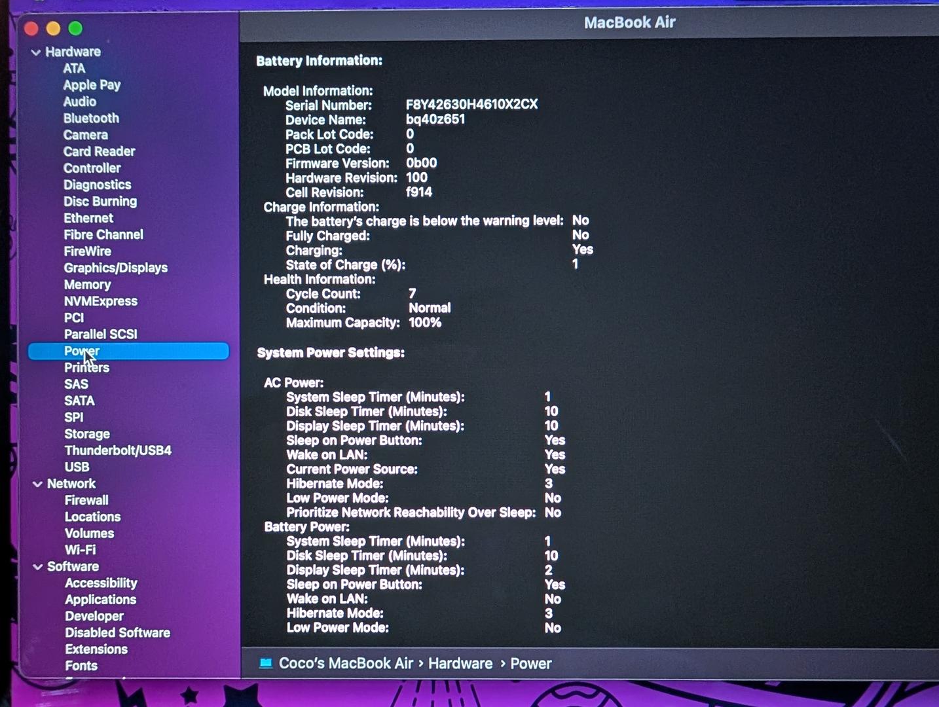Open Storage information

tap(87, 434)
